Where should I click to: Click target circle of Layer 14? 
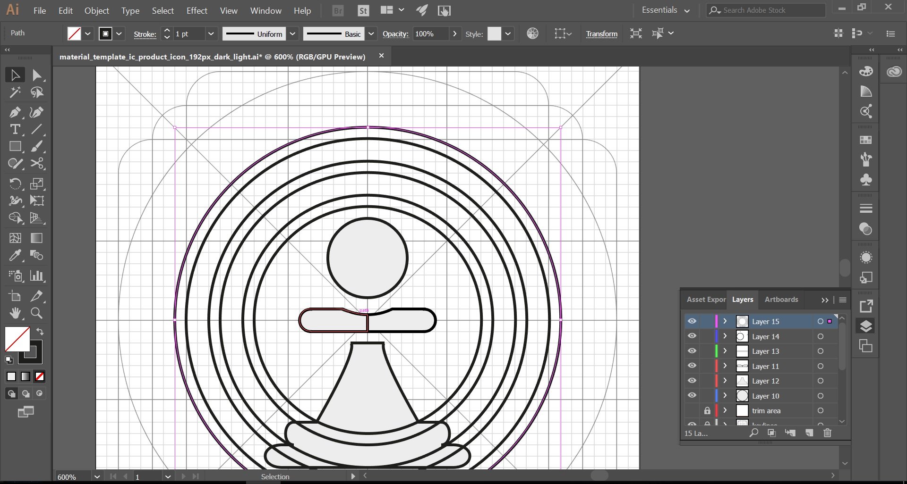821,336
